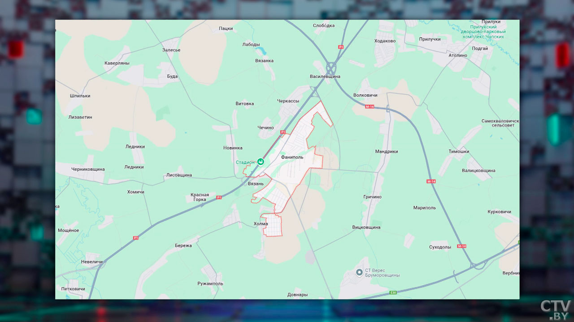Viewport: 574px width, 322px height.
Task: Click the Петковичи label
Action: (x=73, y=289)
